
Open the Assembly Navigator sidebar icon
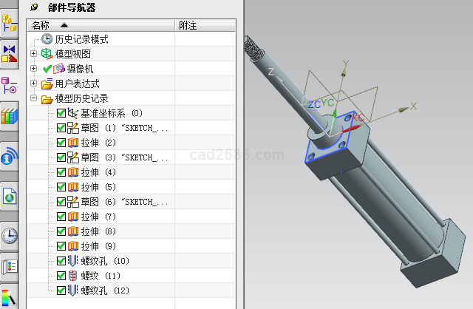[x=10, y=21]
